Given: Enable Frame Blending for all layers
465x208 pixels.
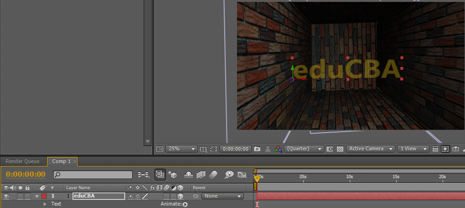Looking at the screenshot, I should point(201,175).
